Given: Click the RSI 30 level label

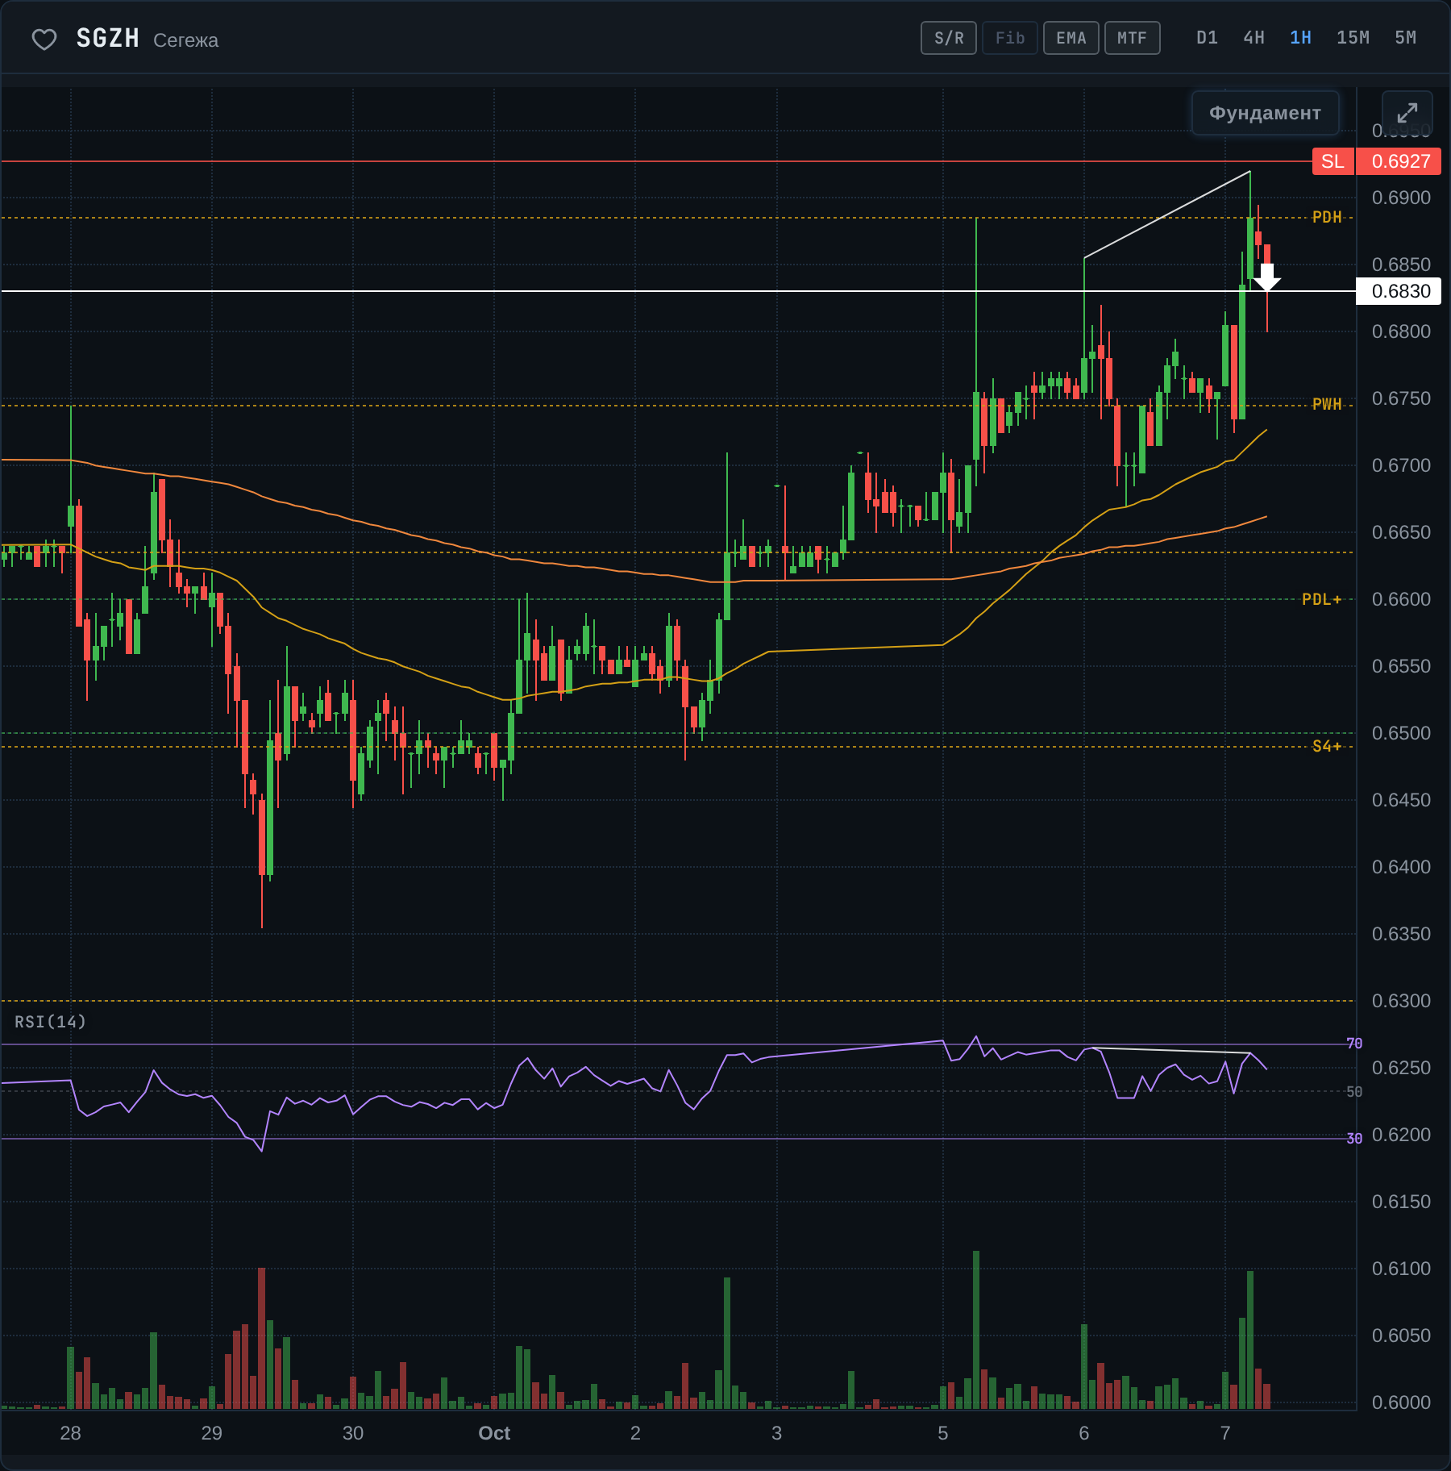Looking at the screenshot, I should [x=1354, y=1139].
